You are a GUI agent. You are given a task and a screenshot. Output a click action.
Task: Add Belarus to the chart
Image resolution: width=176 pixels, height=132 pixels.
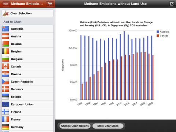27,44
